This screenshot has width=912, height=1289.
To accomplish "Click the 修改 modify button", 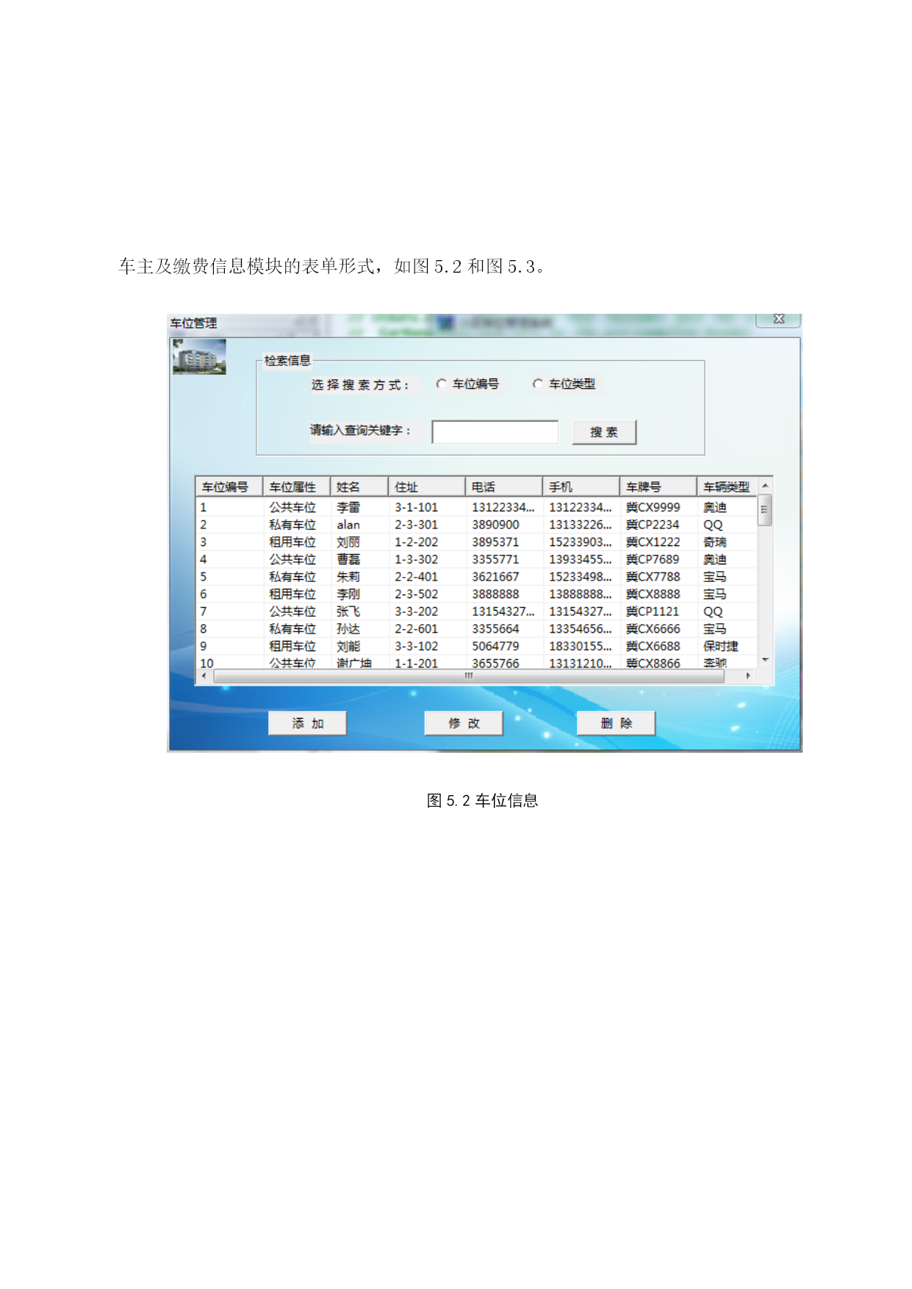I will pos(464,723).
